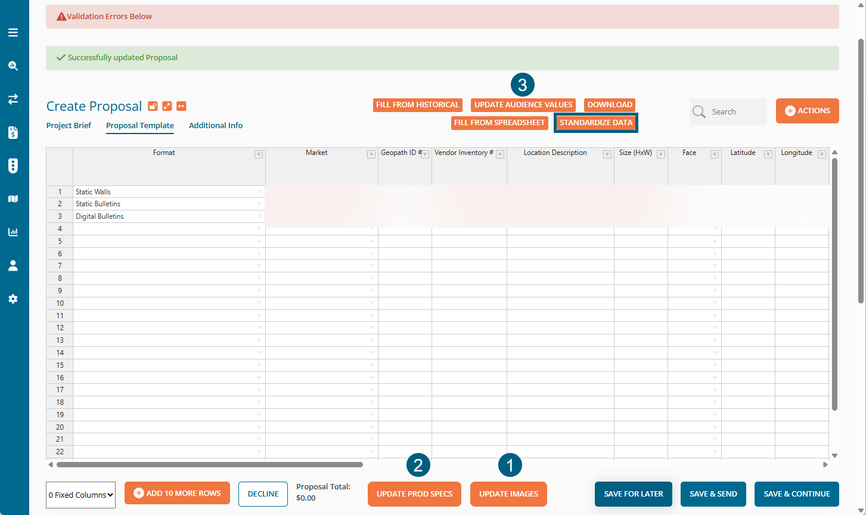This screenshot has height=515, width=866.
Task: Open the settings gear in the sidebar
Action: coord(13,299)
